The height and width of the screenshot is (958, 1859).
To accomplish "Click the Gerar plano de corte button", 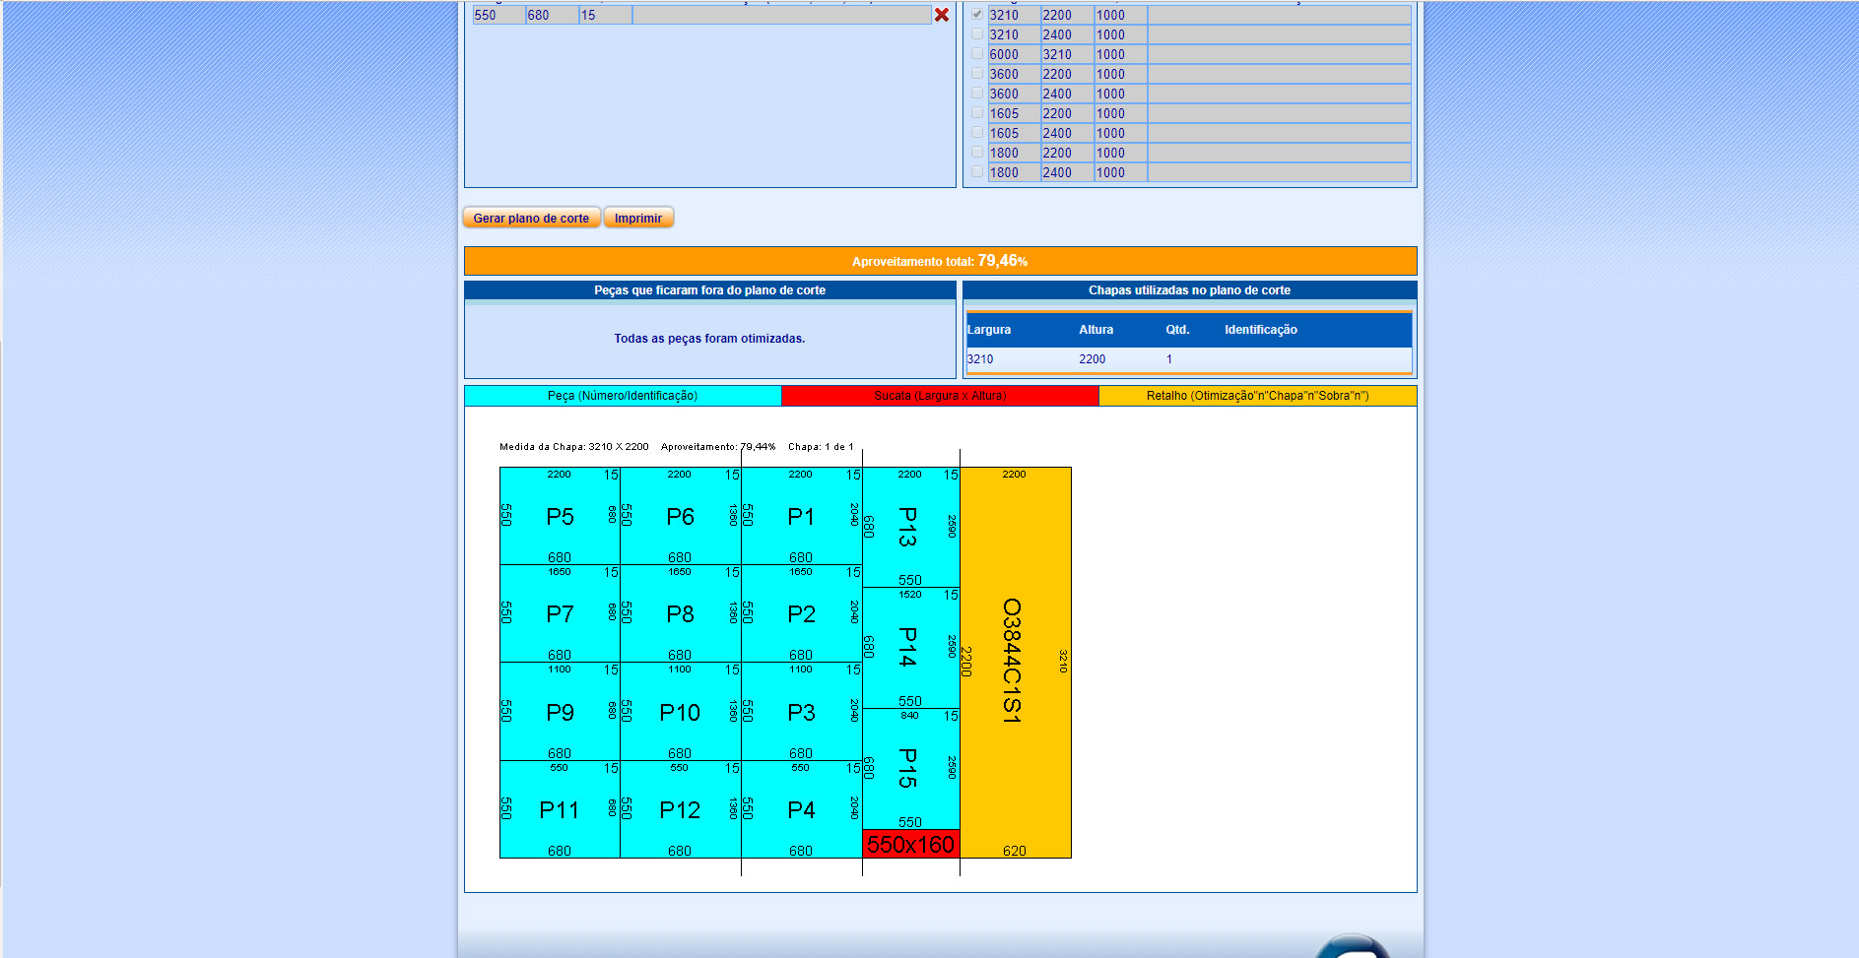I will 531,218.
